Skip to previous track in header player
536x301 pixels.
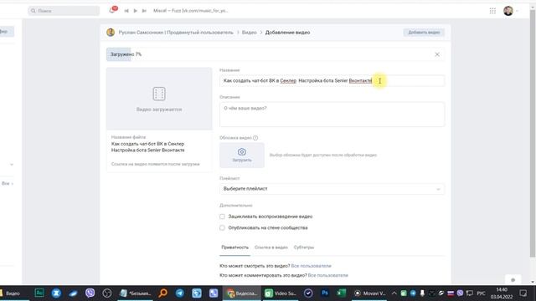click(x=126, y=11)
